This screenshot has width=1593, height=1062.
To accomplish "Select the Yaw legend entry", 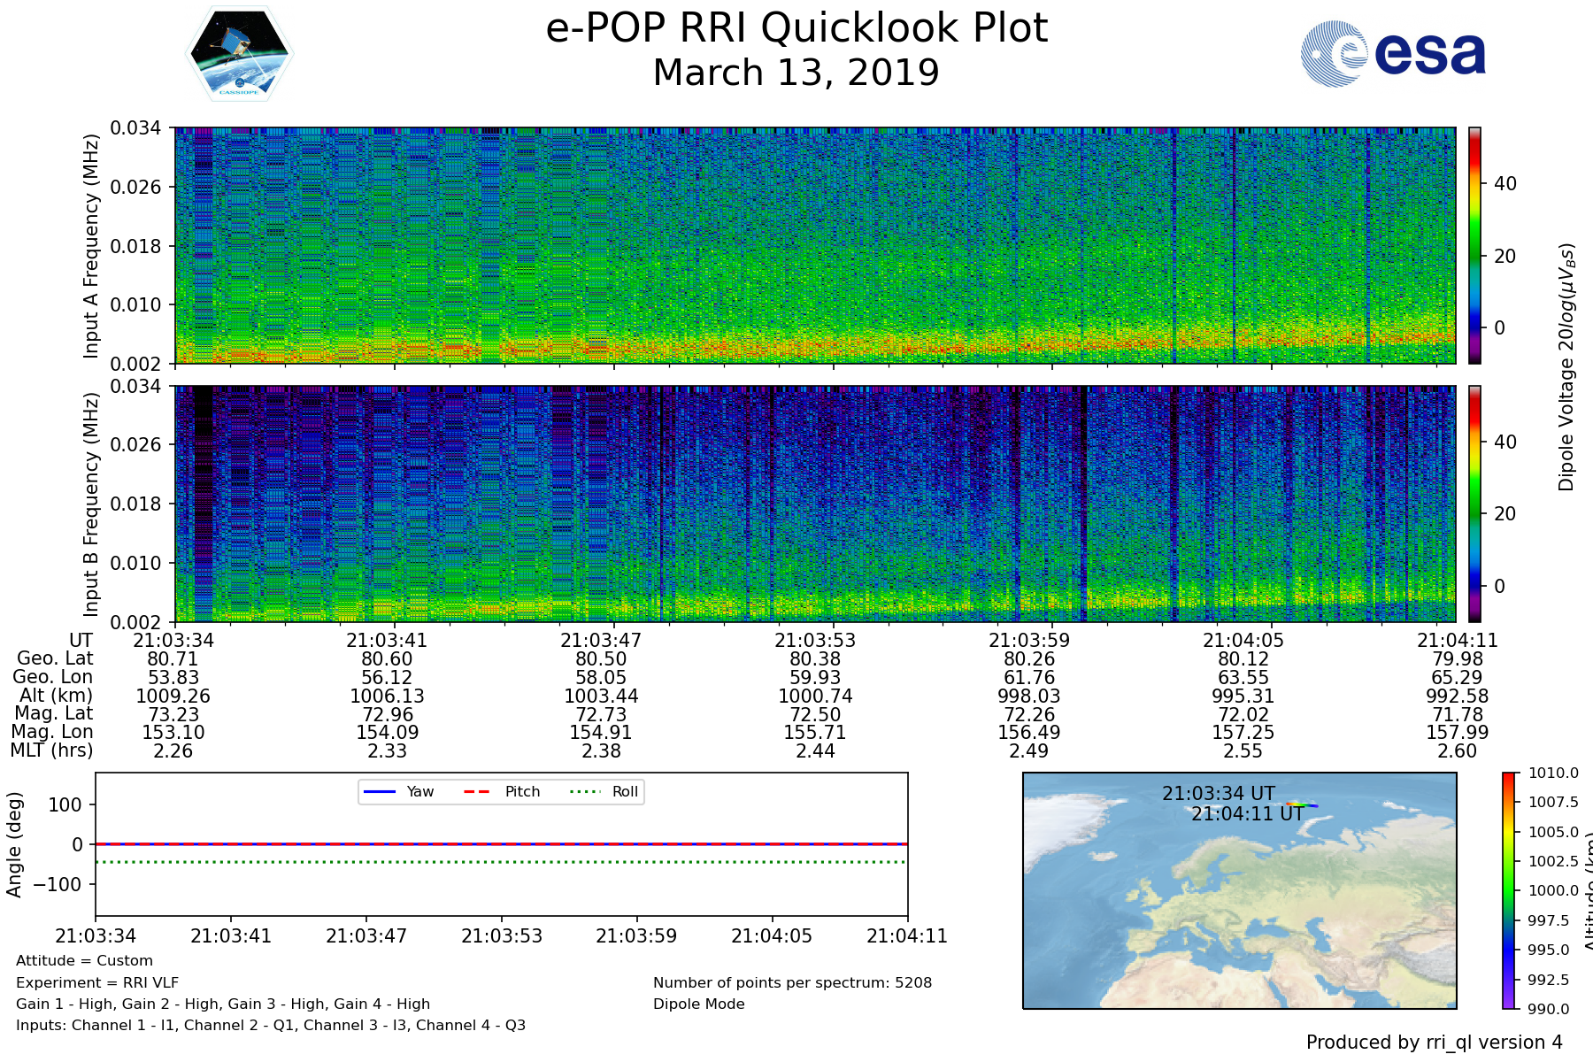I will point(398,791).
